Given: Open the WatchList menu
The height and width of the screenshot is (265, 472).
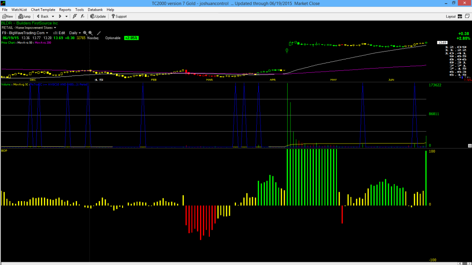Looking at the screenshot, I should (x=19, y=10).
